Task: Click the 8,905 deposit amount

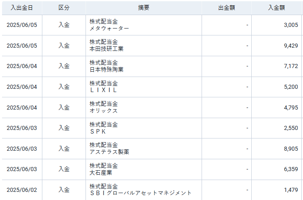Action: coord(291,149)
